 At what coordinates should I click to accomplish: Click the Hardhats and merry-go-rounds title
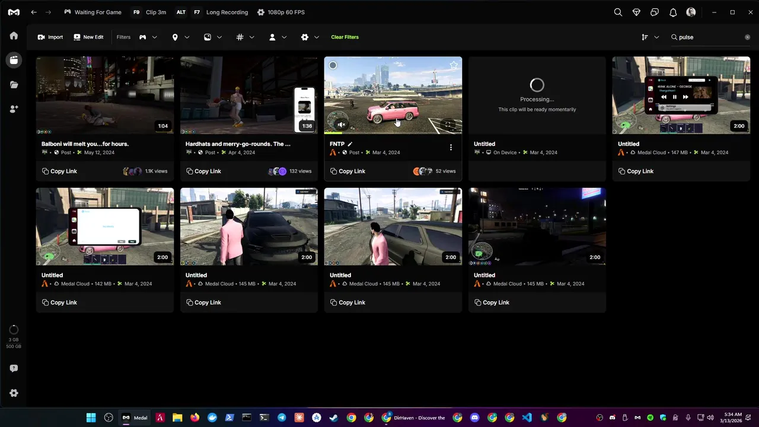point(238,144)
